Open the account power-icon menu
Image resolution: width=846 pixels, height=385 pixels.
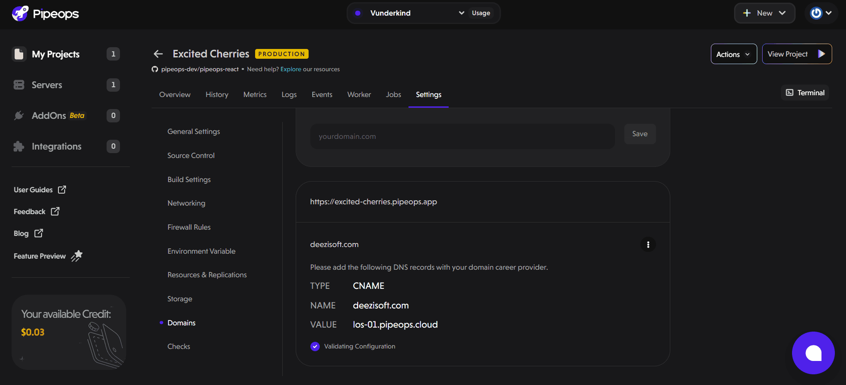[x=821, y=13]
